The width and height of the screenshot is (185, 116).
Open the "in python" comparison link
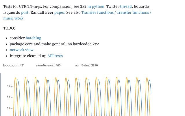pyautogui.click(x=96, y=6)
